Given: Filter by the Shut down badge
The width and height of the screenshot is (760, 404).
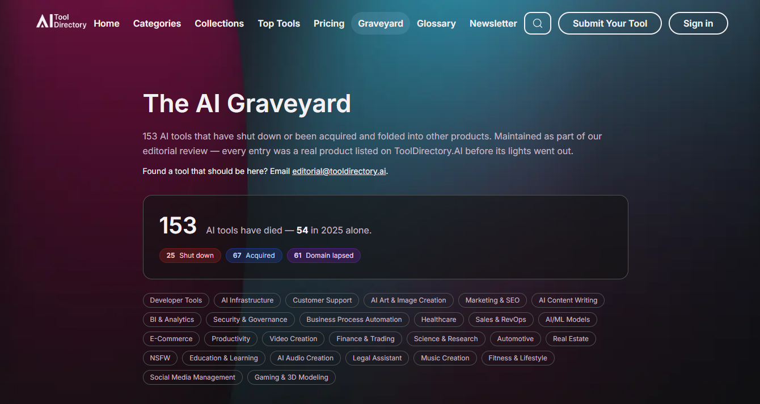Looking at the screenshot, I should pyautogui.click(x=190, y=256).
